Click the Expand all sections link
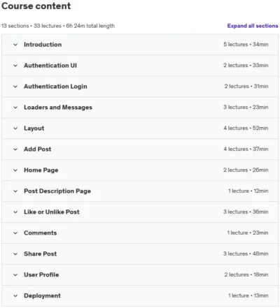 tap(253, 26)
